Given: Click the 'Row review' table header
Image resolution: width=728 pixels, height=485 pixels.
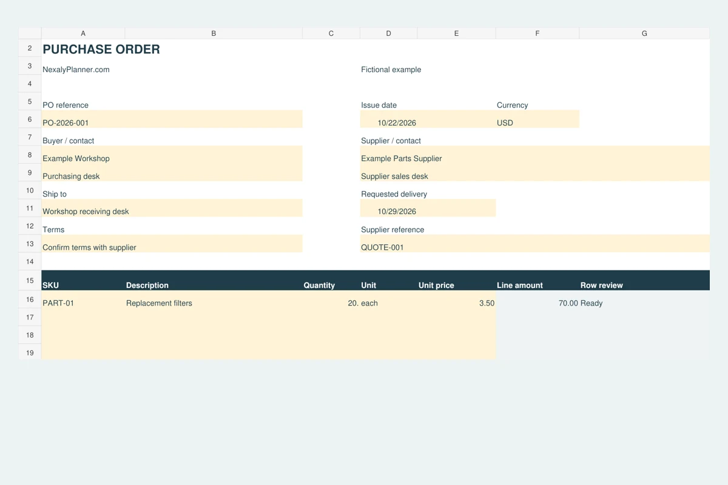Looking at the screenshot, I should pyautogui.click(x=644, y=281).
